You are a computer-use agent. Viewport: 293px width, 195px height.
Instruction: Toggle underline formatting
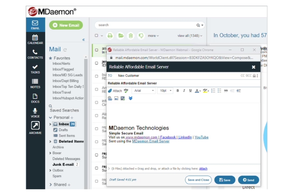pos(190,91)
